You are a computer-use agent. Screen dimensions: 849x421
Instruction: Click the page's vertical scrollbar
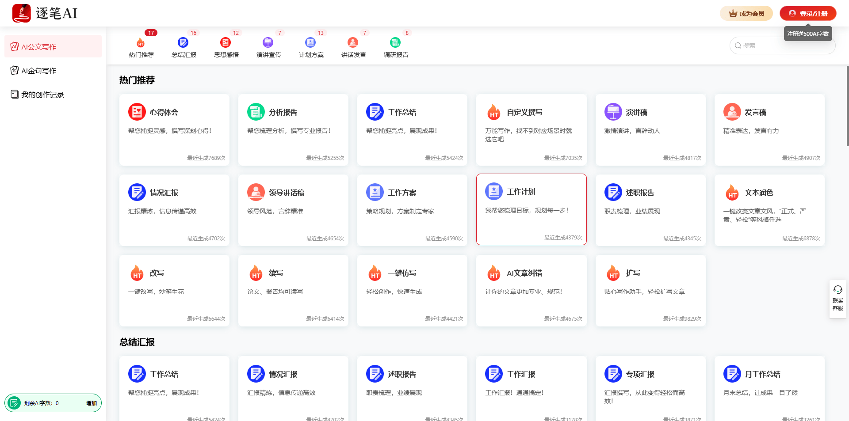[847, 106]
